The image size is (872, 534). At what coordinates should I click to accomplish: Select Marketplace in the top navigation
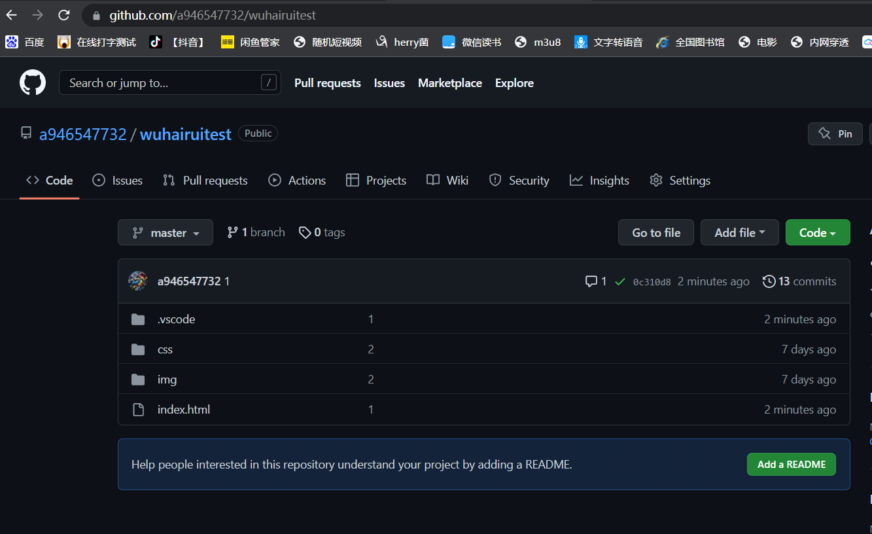449,83
